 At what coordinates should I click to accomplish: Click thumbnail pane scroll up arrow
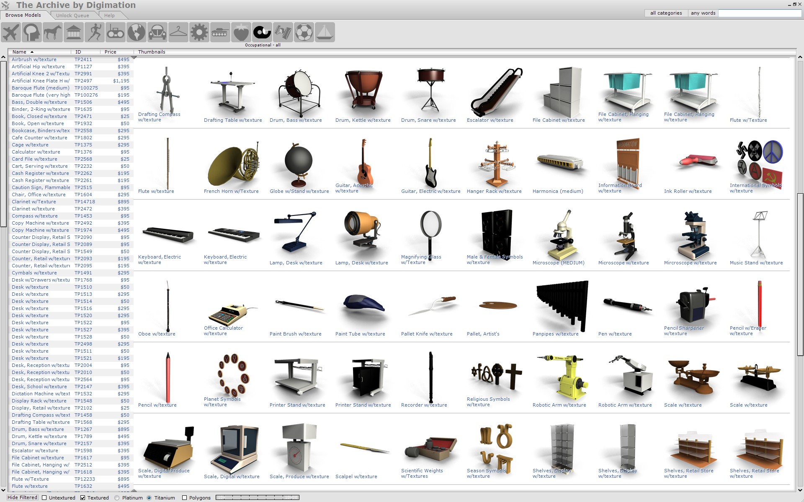point(800,57)
